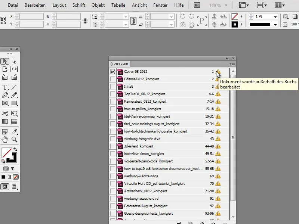
Task: Select the Scissors tool
Action: coord(5,113)
